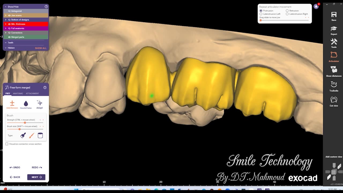Viewport: 343px width, 193px height.
Task: Select Laterotrusion Left movement
Action: 261,14
